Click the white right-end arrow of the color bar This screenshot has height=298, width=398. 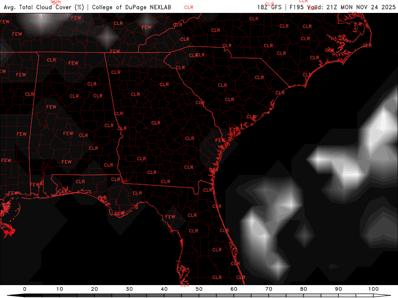[x=382, y=296]
